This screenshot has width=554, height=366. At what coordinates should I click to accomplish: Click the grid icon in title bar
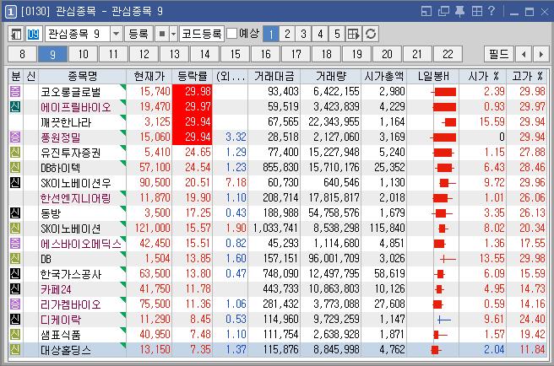(x=476, y=11)
